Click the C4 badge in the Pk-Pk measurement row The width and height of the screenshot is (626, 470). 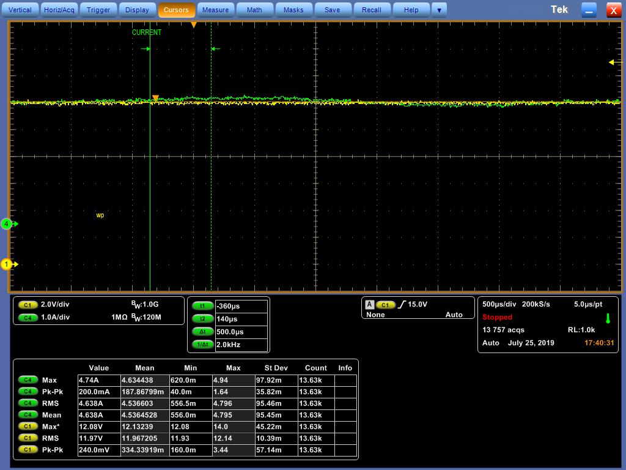tap(28, 392)
